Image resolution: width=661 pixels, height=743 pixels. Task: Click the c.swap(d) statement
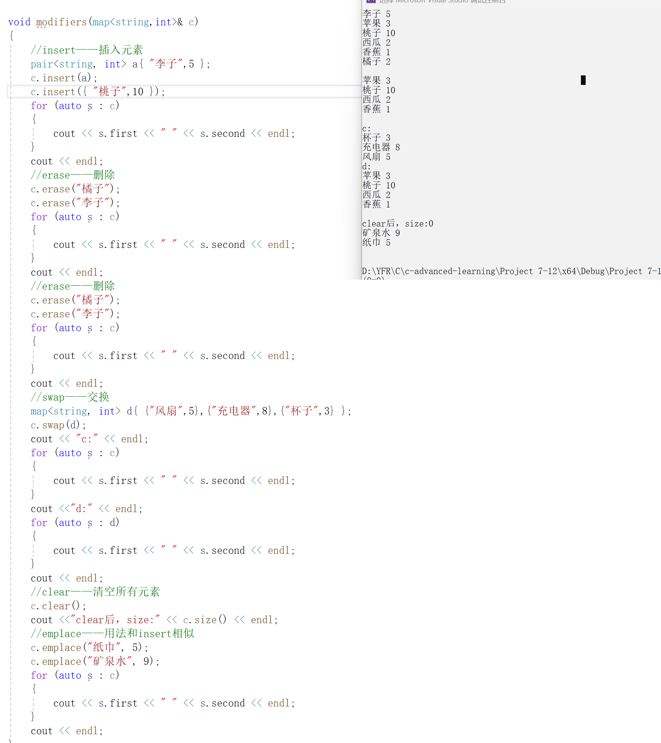click(x=57, y=424)
